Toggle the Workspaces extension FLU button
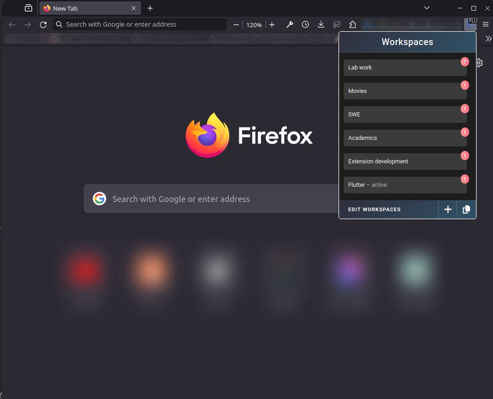This screenshot has width=493, height=399. 470,24
